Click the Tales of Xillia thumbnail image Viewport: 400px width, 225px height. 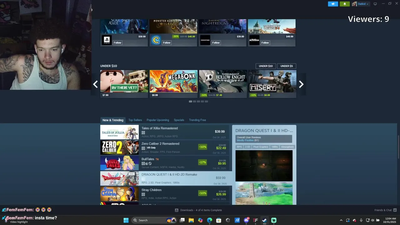point(119,132)
